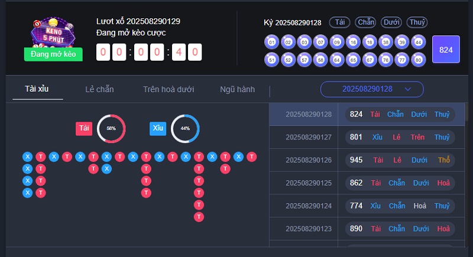Select history row 202508290128
The height and width of the screenshot is (257, 473).
(367, 114)
